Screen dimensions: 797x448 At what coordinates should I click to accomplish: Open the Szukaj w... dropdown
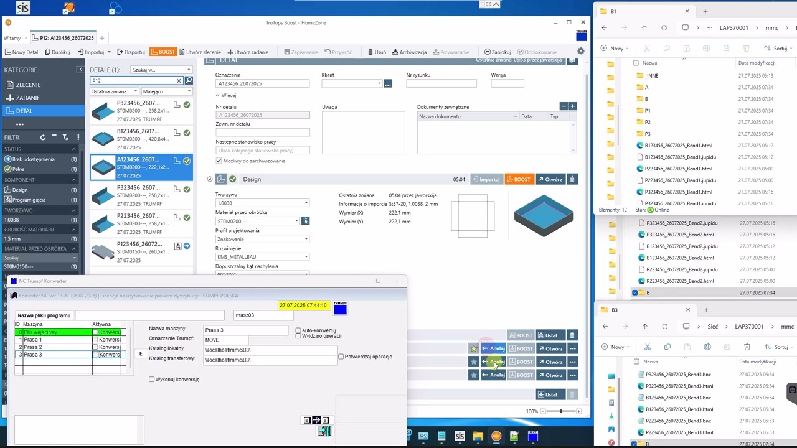[162, 70]
